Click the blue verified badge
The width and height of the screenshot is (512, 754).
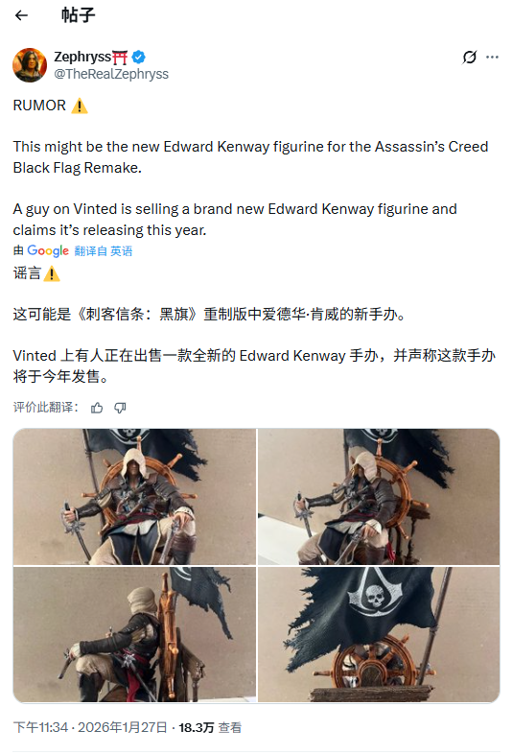[x=139, y=58]
